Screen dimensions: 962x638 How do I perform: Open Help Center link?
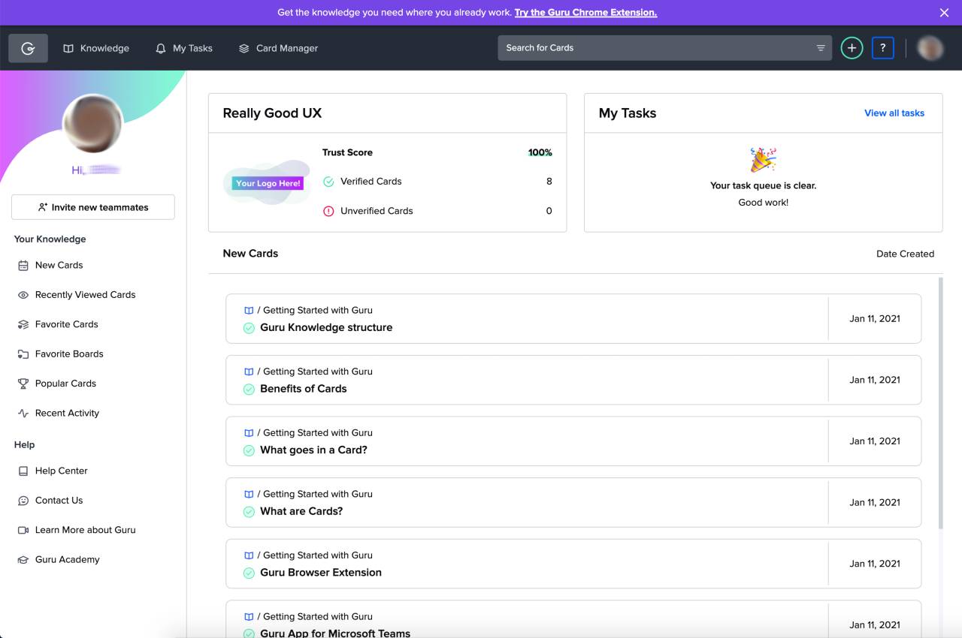pyautogui.click(x=53, y=471)
